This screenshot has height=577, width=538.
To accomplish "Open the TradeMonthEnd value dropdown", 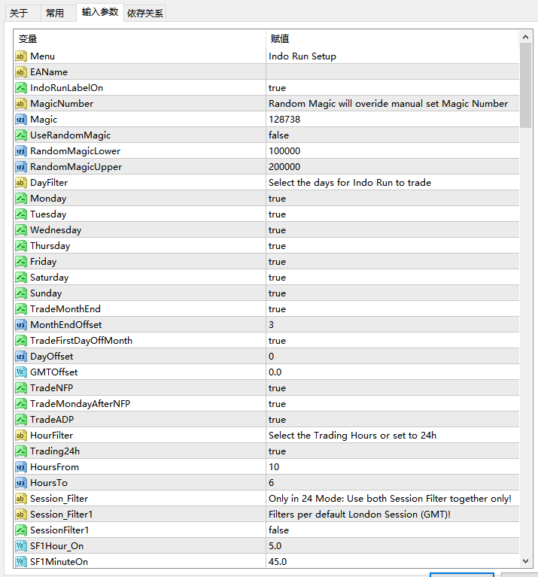I will (277, 309).
